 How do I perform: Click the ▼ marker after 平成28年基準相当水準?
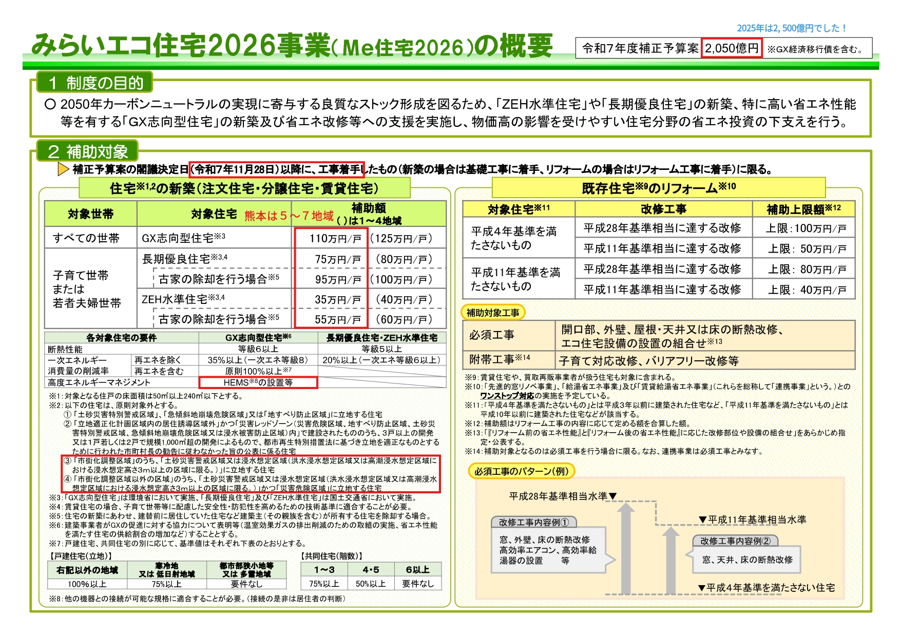612,496
